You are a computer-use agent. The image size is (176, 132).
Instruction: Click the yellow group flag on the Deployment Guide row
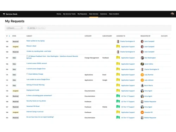118,90
